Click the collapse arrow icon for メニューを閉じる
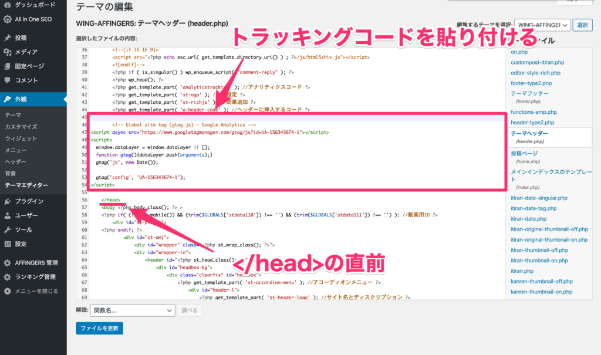601x355 pixels. (x=7, y=291)
